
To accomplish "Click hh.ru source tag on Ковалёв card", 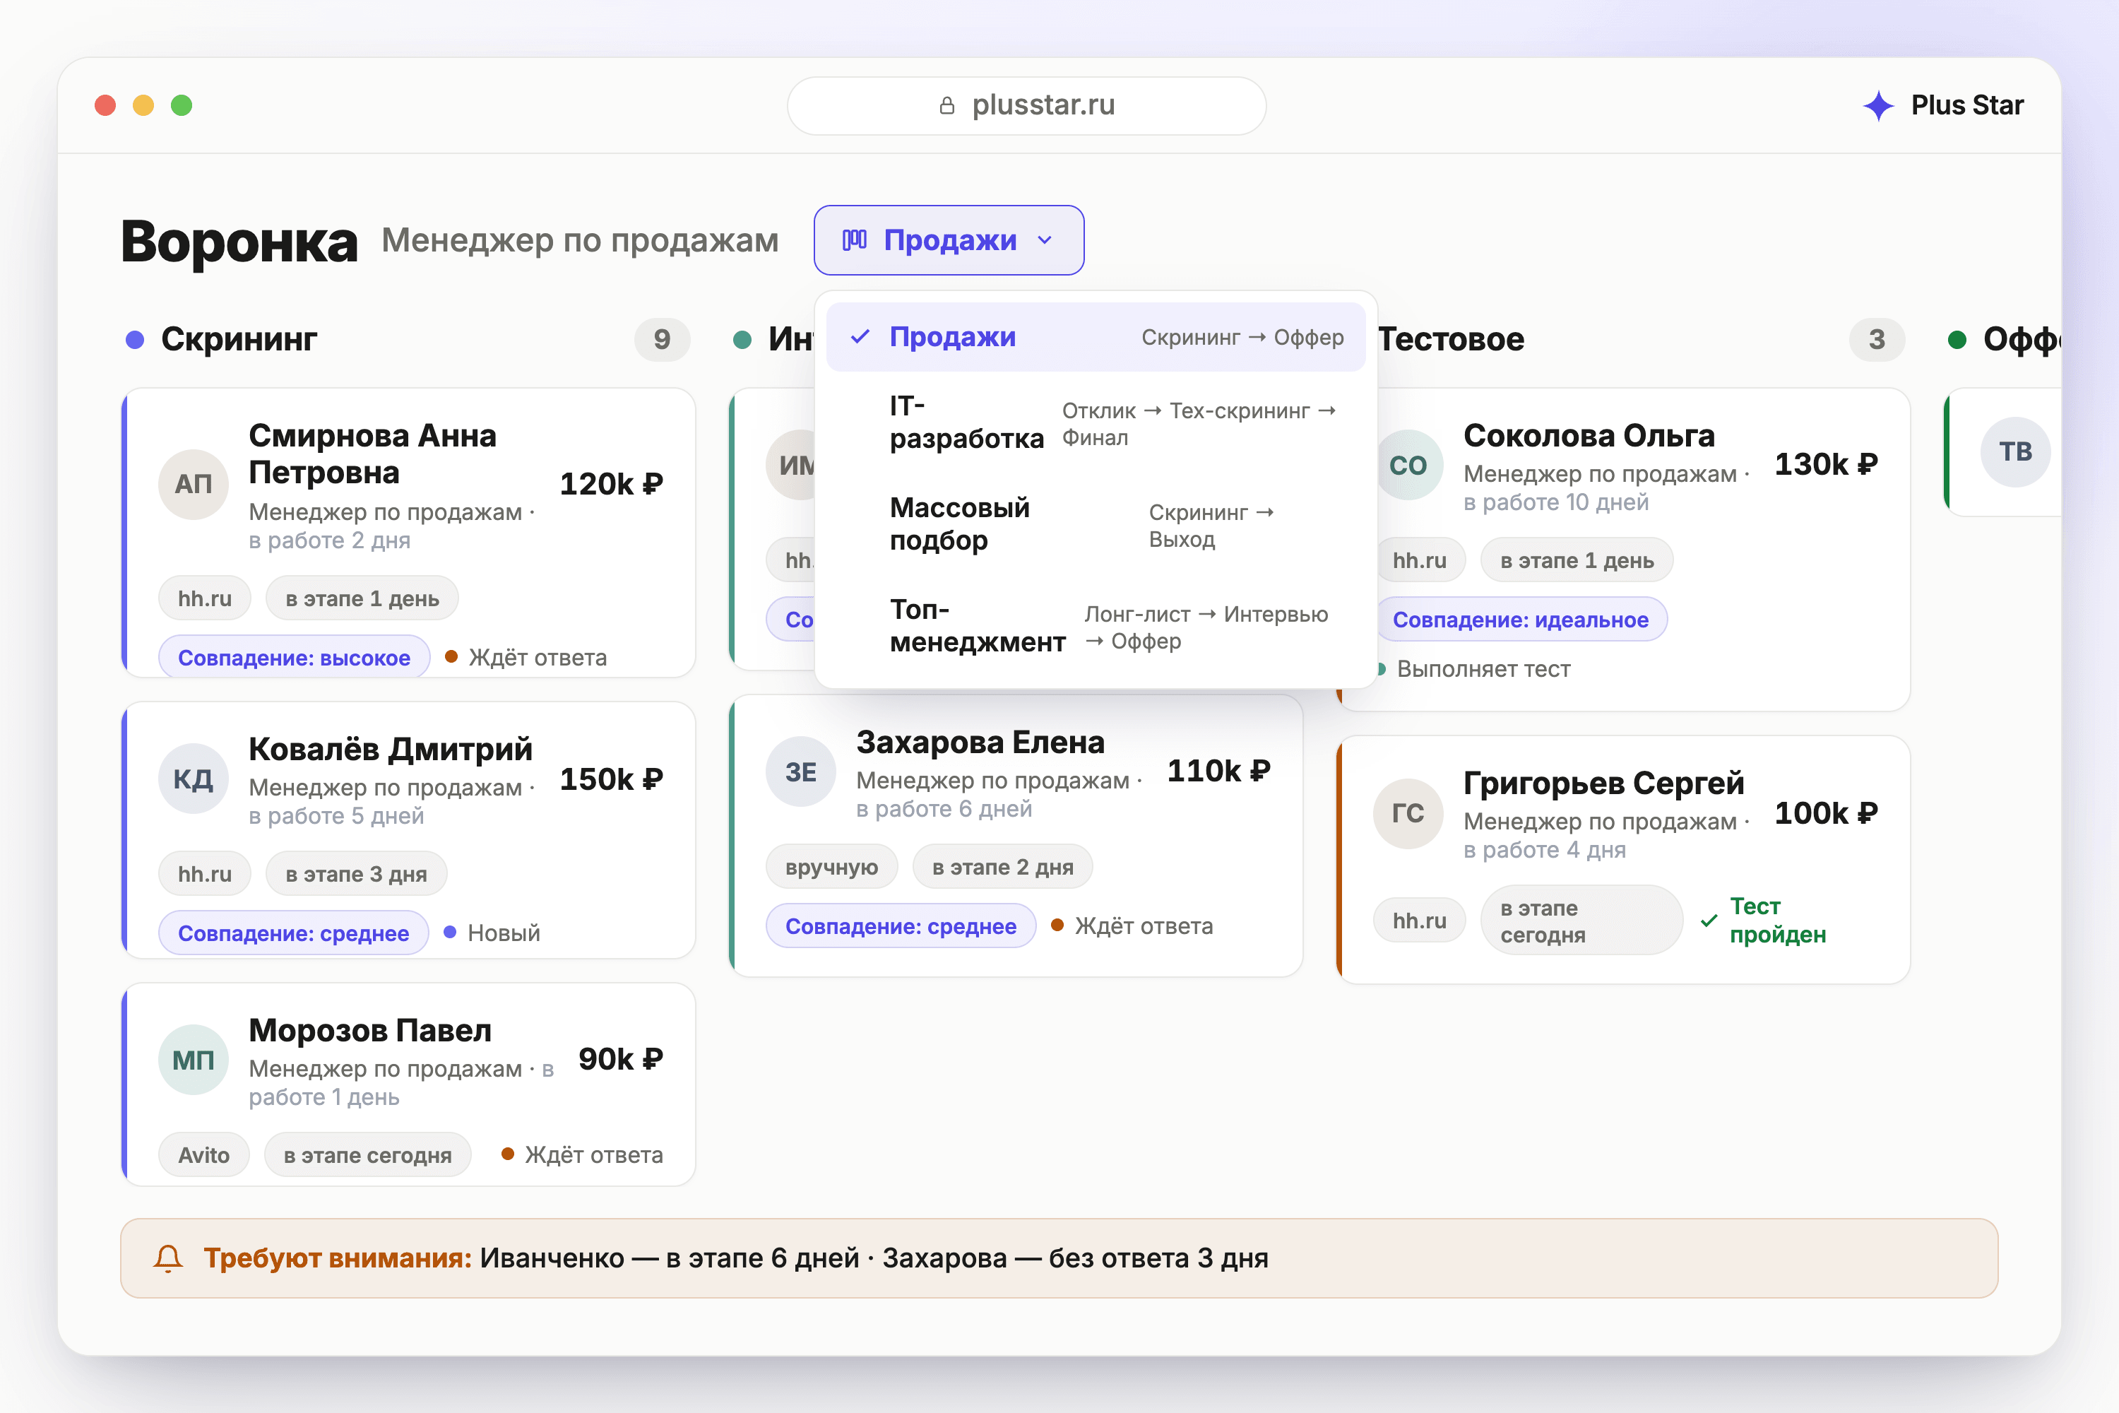I will (205, 874).
